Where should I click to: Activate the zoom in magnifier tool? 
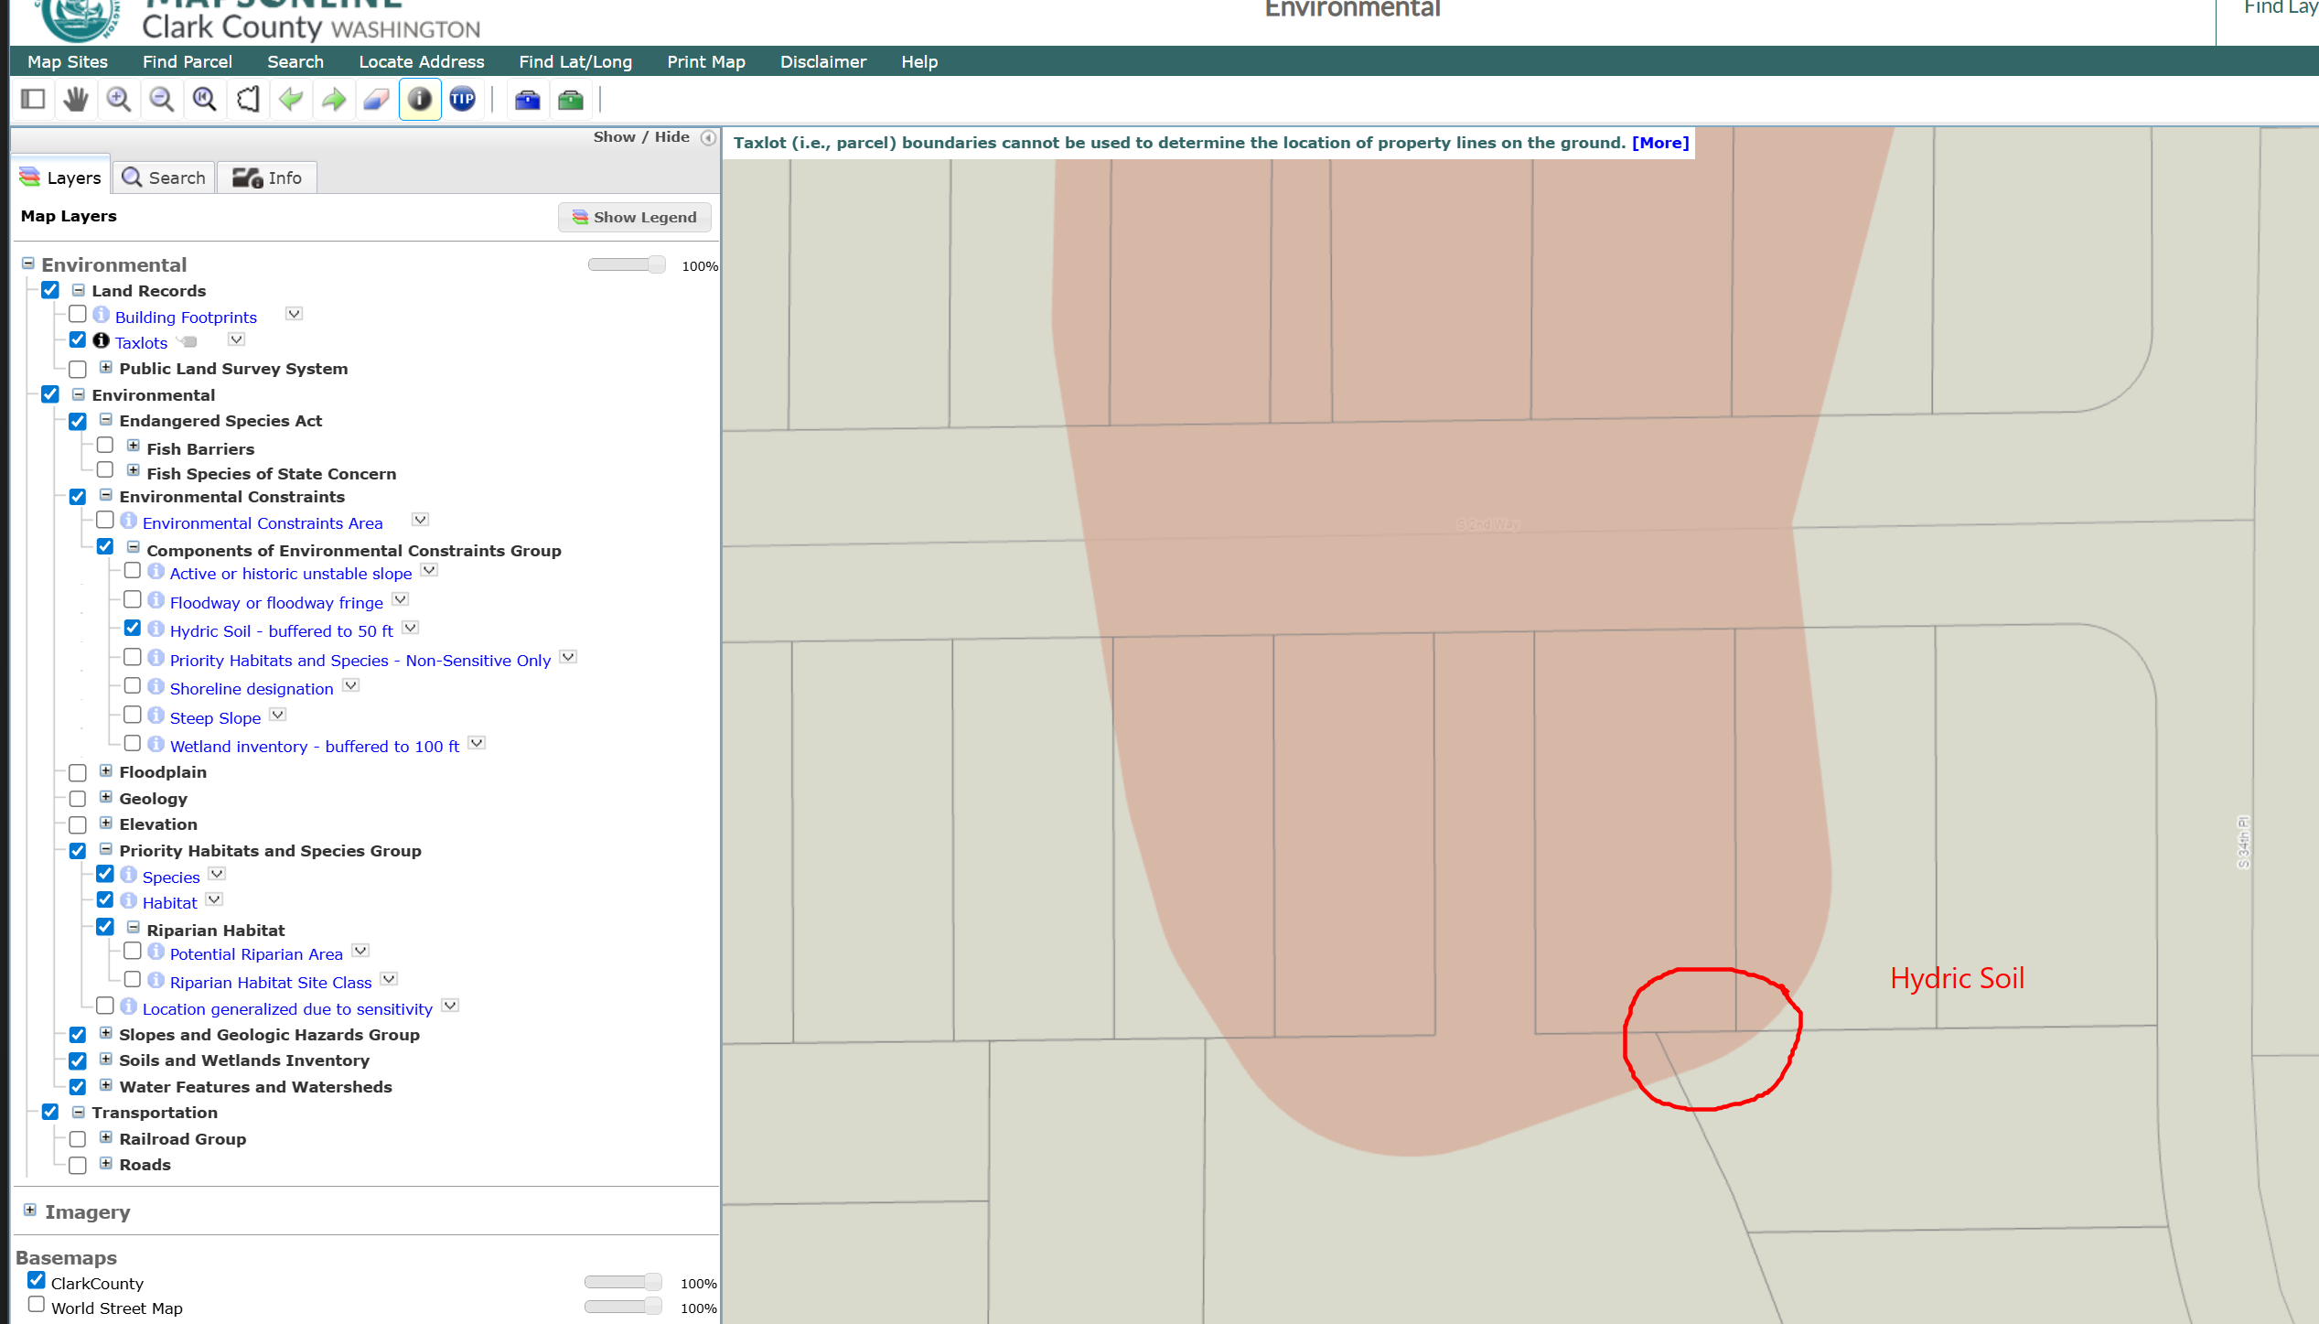(x=118, y=99)
